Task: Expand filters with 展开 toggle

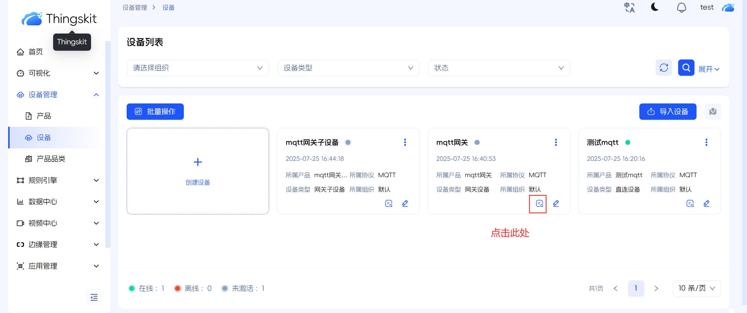Action: click(x=709, y=69)
